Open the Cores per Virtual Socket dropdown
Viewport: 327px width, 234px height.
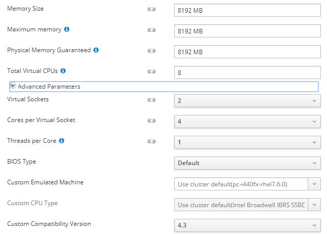click(x=247, y=122)
